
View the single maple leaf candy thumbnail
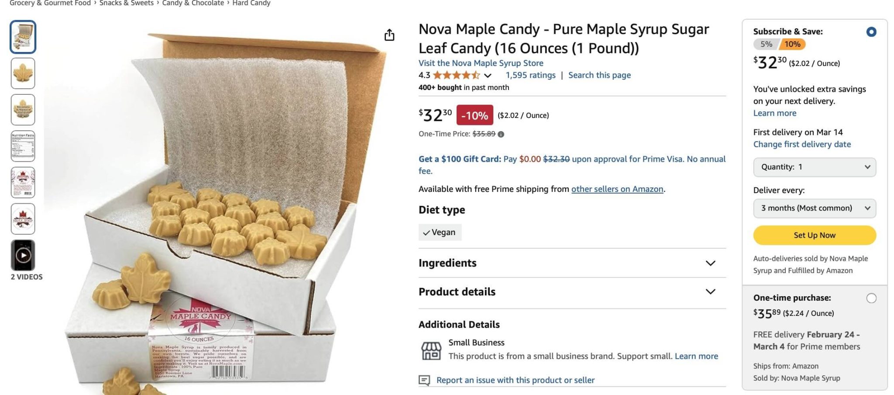[x=23, y=73]
